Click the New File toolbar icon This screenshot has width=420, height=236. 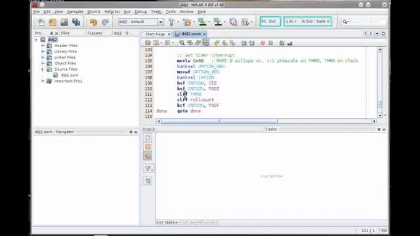click(41, 22)
